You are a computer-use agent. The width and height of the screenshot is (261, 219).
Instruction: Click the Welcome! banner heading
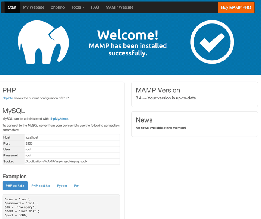(x=128, y=35)
